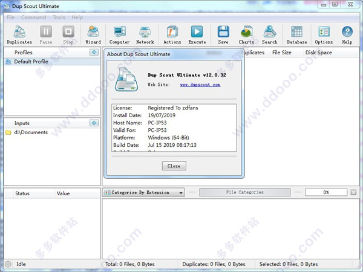363x272 pixels.
Task: Open the File menu
Action: (x=11, y=18)
